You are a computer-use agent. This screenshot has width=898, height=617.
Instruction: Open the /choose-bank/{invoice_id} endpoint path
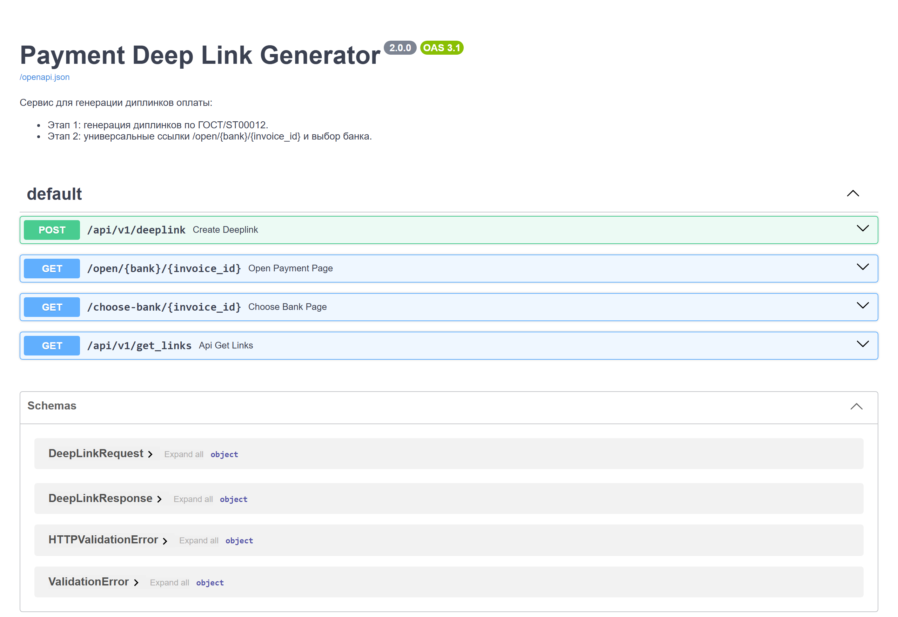pos(164,307)
